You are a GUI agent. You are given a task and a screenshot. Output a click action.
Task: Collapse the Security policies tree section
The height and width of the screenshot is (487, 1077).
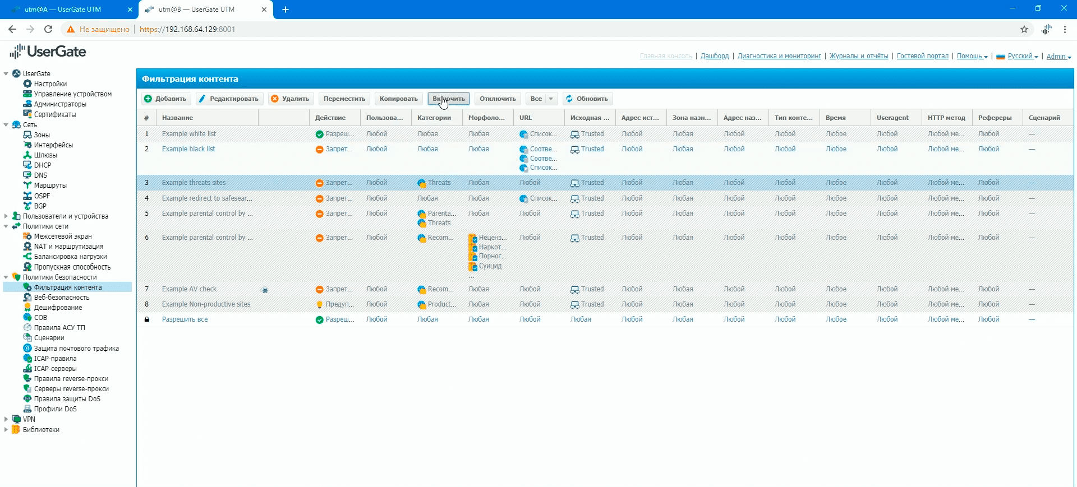click(x=6, y=277)
